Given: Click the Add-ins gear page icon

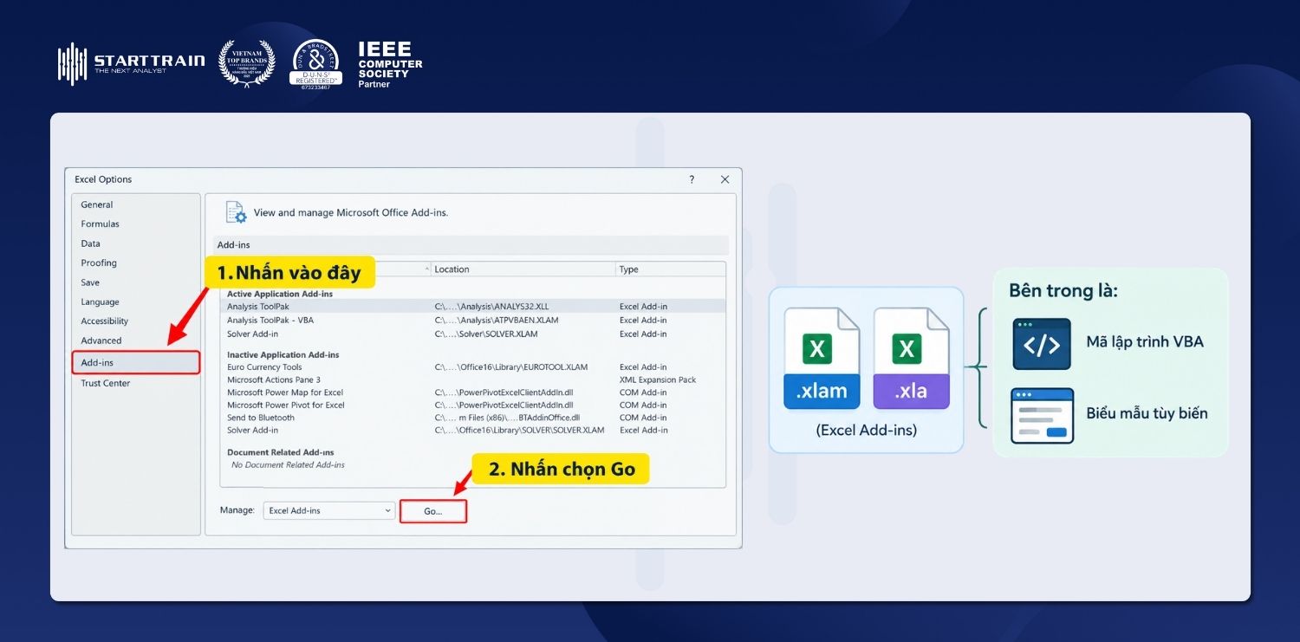Looking at the screenshot, I should coord(236,212).
